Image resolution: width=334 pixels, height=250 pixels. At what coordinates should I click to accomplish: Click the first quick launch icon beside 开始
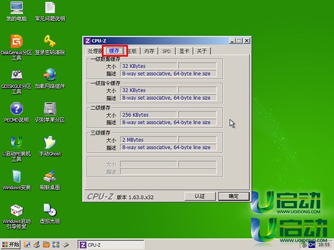[x=27, y=244]
